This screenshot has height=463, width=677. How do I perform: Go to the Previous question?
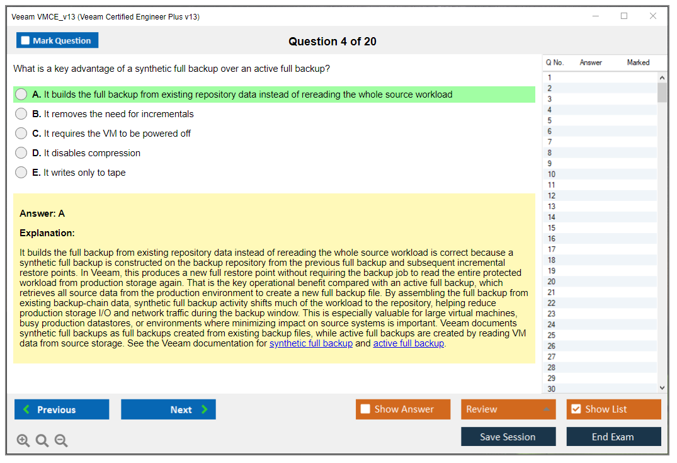point(62,409)
